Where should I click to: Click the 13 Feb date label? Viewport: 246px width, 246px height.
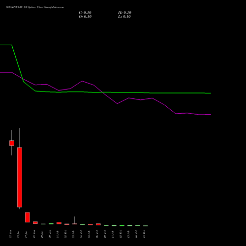pyautogui.click(x=129, y=234)
